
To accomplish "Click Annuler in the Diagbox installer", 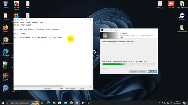I will click(152, 71).
